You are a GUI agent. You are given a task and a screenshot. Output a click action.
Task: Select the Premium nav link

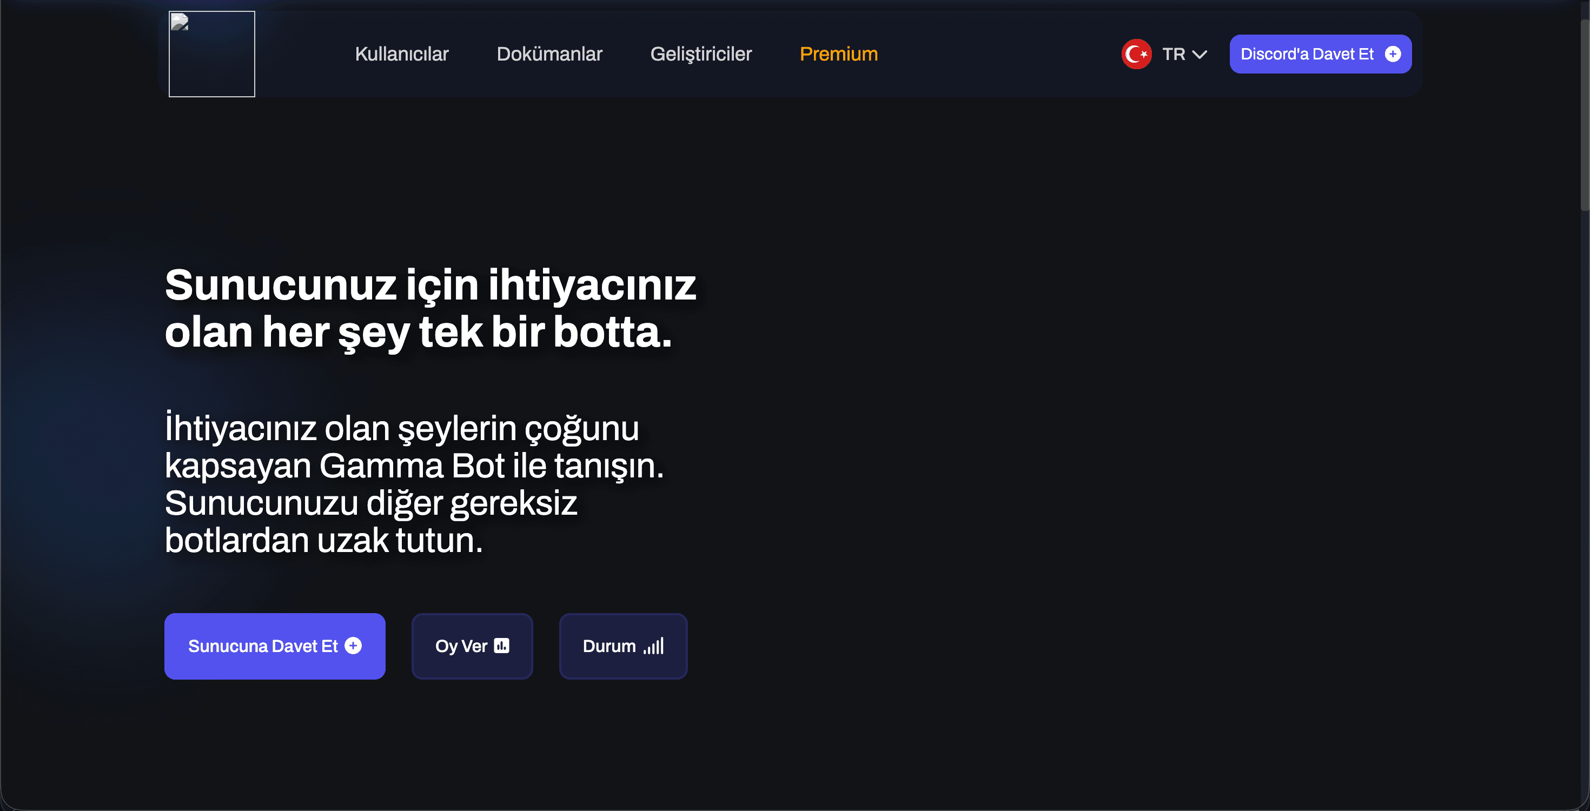839,54
